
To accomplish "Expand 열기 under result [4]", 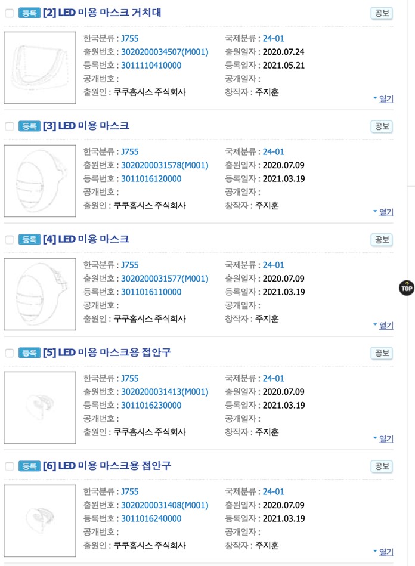I will click(x=386, y=325).
